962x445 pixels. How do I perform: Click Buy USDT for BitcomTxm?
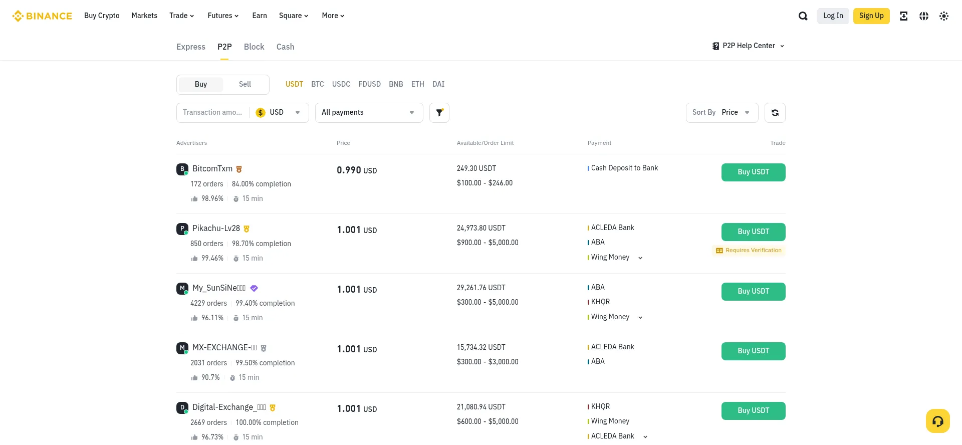[754, 172]
